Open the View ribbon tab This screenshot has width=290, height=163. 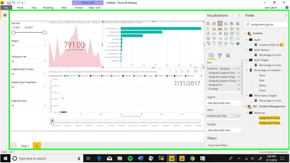pyautogui.click(x=34, y=7)
